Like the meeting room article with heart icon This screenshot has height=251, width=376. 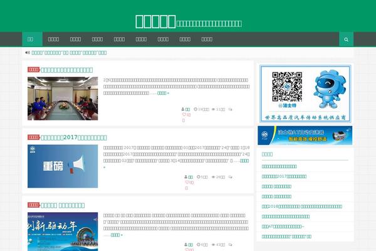[184, 115]
